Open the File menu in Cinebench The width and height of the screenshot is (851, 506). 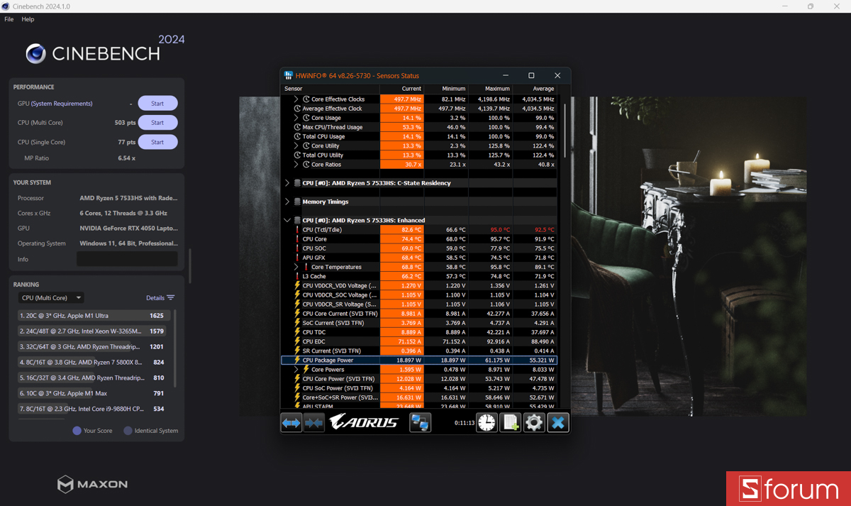click(9, 19)
